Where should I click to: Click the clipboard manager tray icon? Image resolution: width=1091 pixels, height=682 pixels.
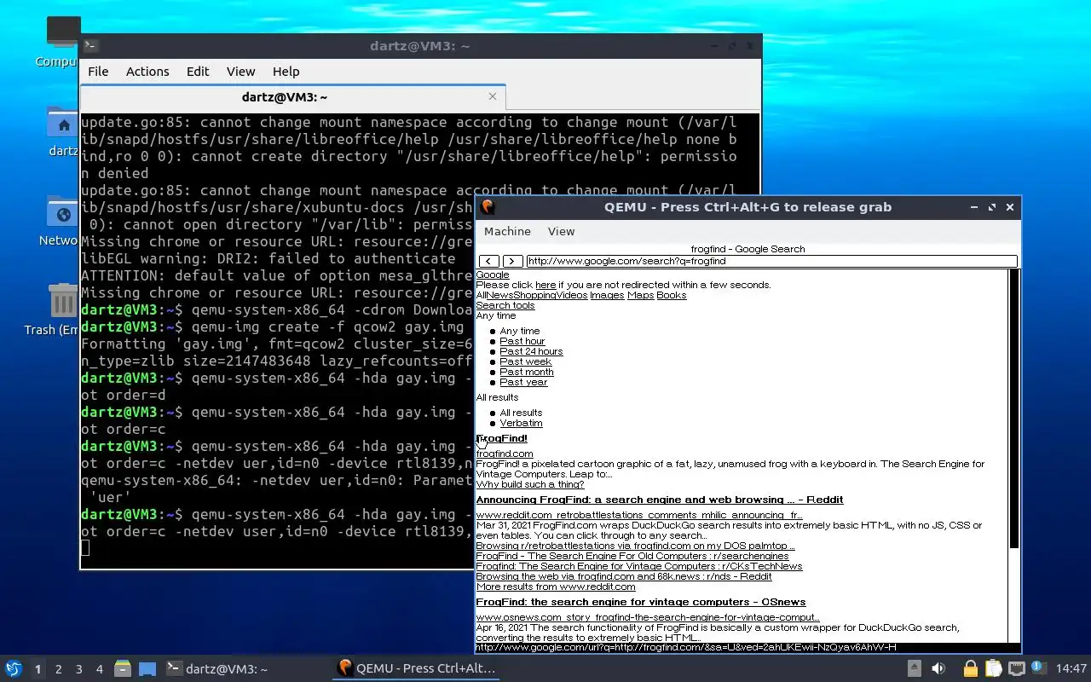pos(993,668)
